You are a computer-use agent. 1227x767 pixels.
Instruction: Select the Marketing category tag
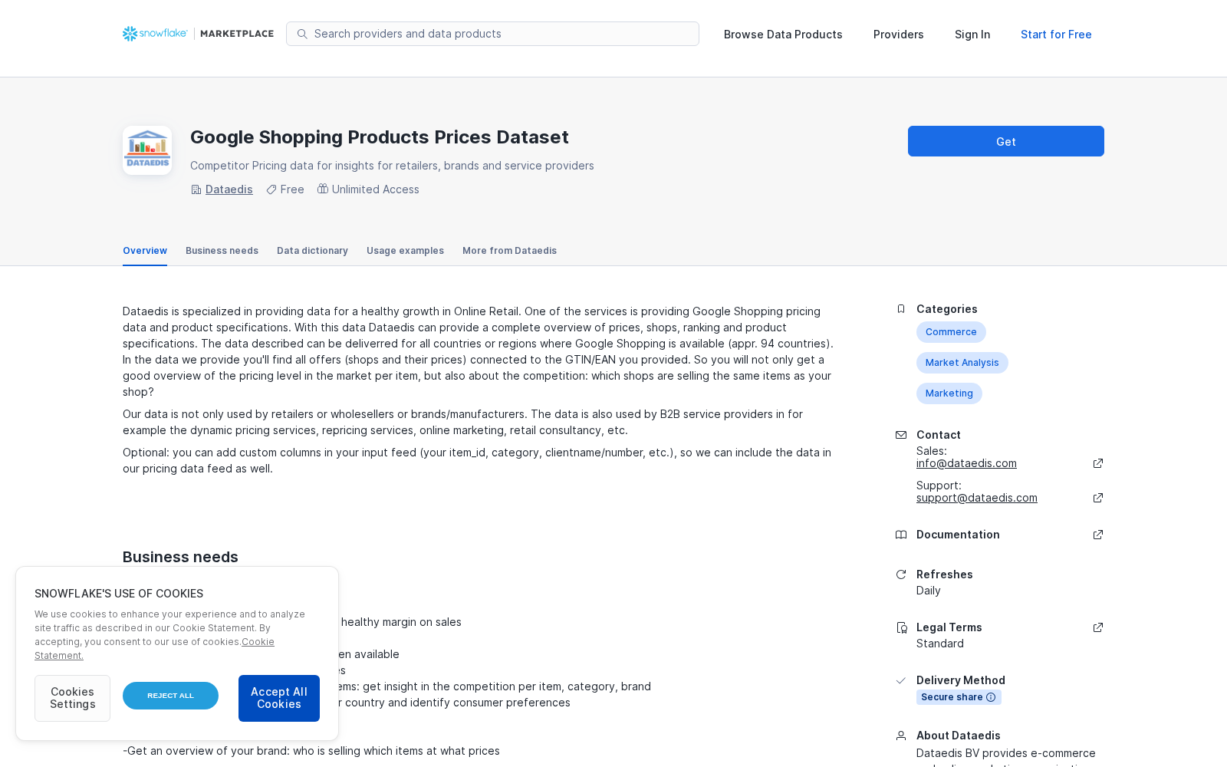click(949, 393)
